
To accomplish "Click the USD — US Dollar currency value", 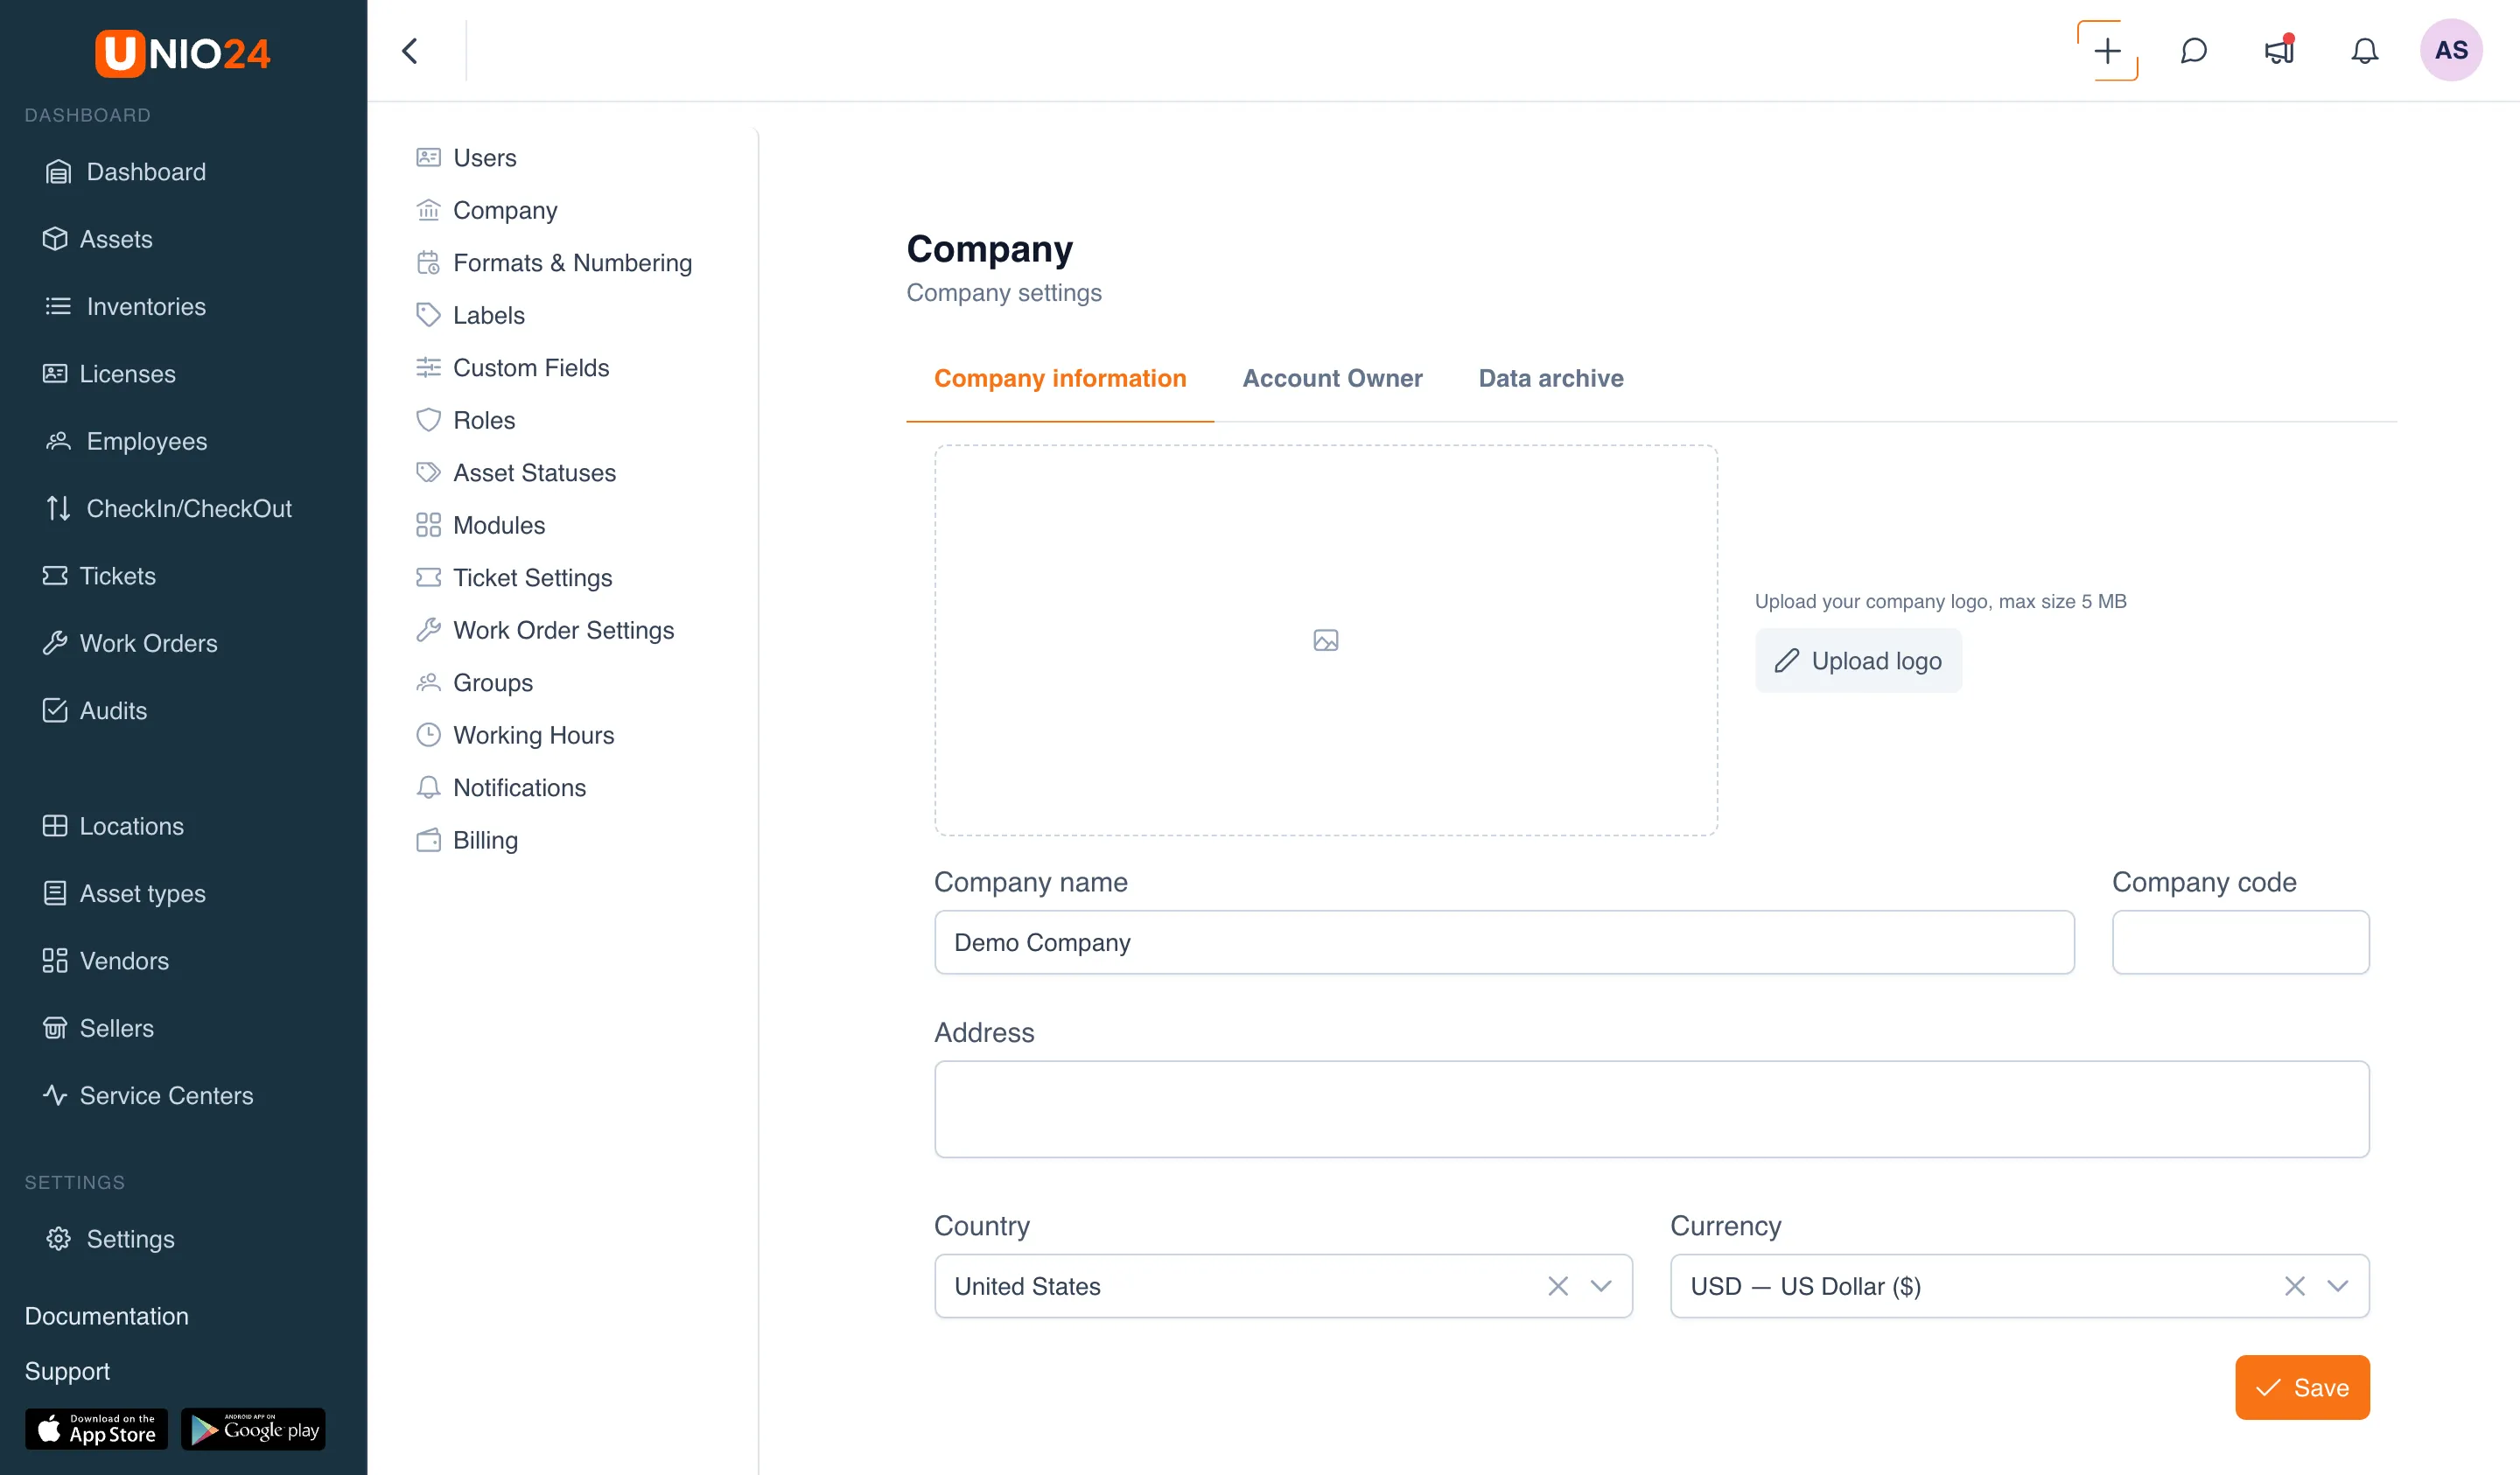I will pos(1805,1287).
